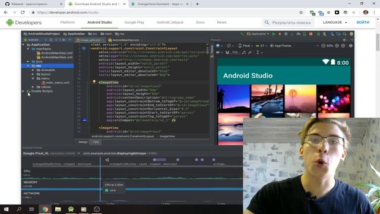Image resolution: width=380 pixels, height=214 pixels.
Task: Click the photographer silhouette thumbnail
Action: point(233,99)
